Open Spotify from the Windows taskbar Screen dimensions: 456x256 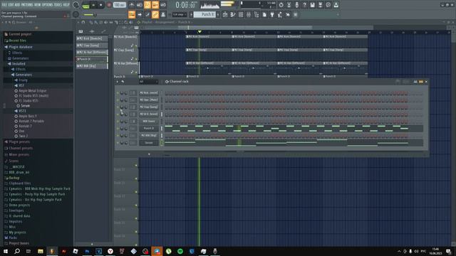[x=180, y=251]
